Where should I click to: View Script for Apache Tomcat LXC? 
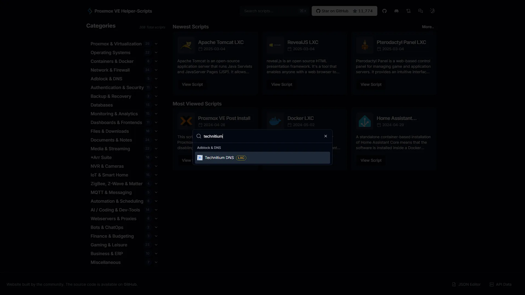tap(192, 84)
